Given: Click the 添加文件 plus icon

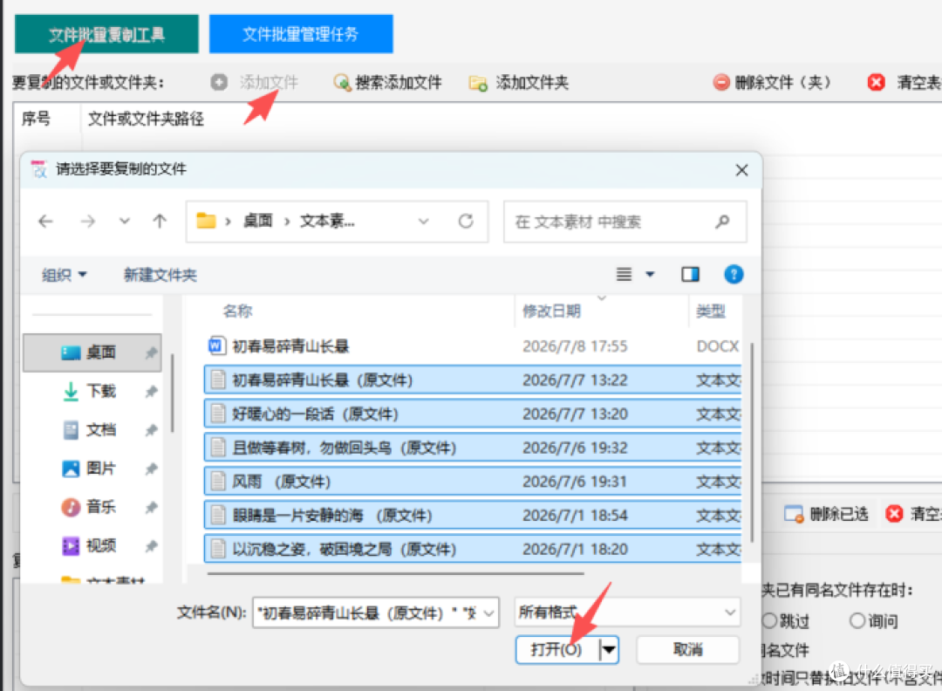Looking at the screenshot, I should click(219, 82).
